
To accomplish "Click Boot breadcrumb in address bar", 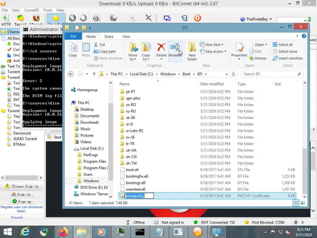I will [x=186, y=74].
